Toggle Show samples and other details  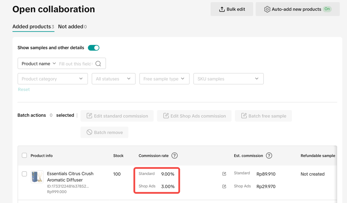click(94, 48)
